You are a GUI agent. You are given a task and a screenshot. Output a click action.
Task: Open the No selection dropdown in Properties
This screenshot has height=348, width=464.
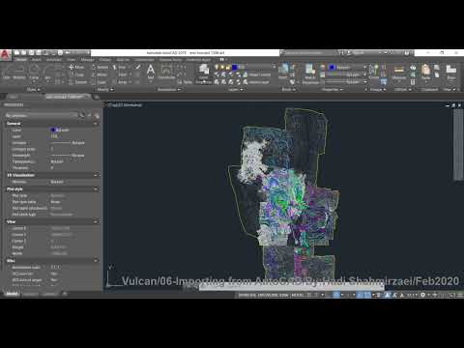click(x=42, y=115)
